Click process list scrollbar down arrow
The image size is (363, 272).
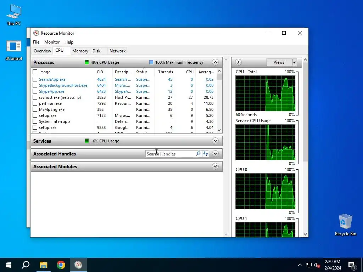point(219,130)
